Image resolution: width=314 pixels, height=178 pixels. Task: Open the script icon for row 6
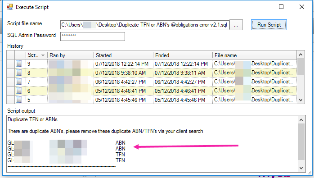(x=19, y=91)
